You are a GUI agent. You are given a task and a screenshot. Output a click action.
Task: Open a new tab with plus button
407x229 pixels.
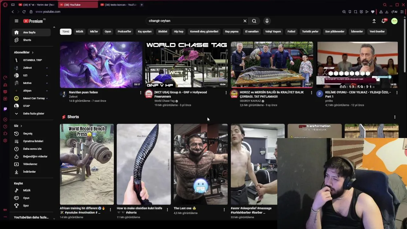[x=141, y=5]
